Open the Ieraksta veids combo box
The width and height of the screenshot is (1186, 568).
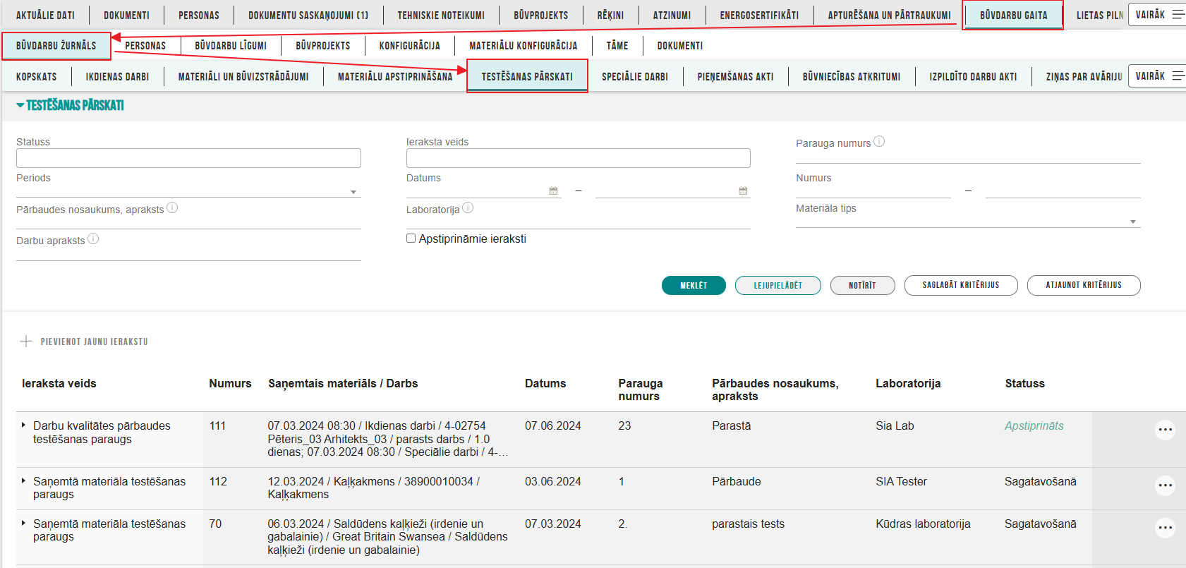pos(578,158)
